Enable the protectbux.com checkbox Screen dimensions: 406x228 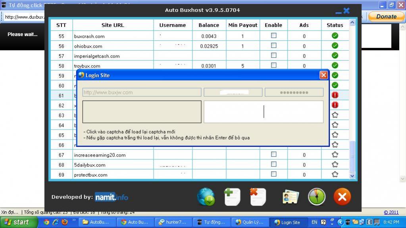pos(273,174)
